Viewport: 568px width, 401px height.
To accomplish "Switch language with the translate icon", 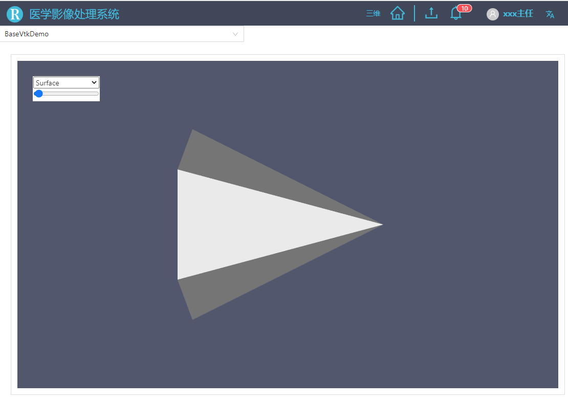I will click(550, 14).
